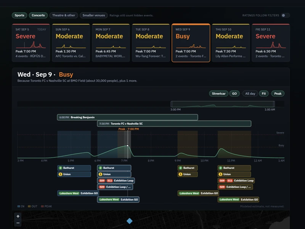305x229 pixels.
Task: Select the Toronto FC v Nashville SC bar
Action: pos(174,124)
